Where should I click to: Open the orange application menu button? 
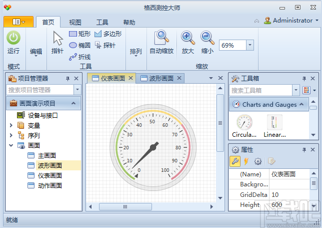click(18, 22)
